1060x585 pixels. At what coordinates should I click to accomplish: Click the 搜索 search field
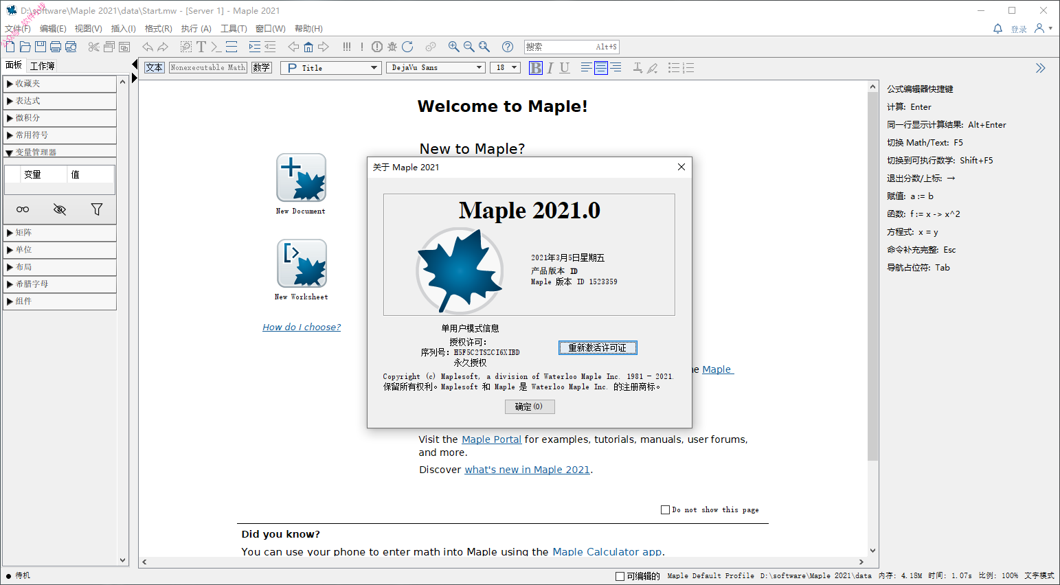(x=572, y=47)
